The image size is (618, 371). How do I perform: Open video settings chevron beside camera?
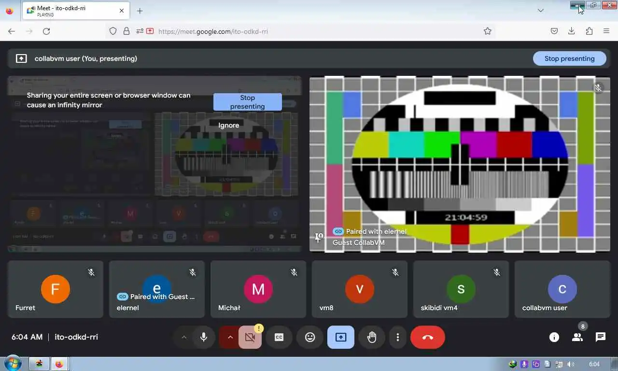[x=230, y=337]
